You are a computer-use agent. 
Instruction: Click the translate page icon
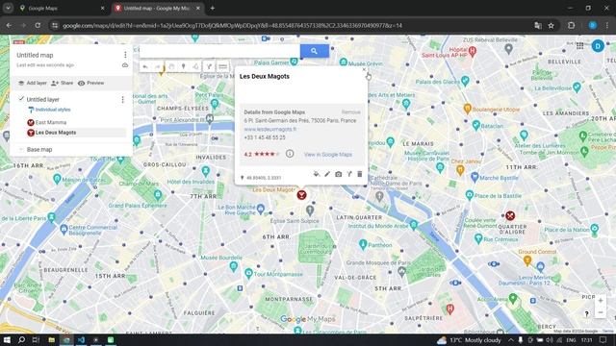tap(538, 26)
